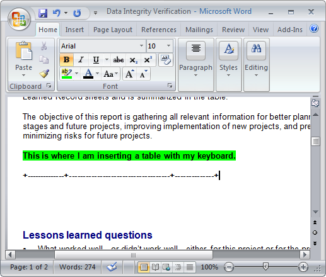This screenshot has width=326, height=277.
Task: Click the vertical scrollbar down arrow
Action: click(315, 212)
